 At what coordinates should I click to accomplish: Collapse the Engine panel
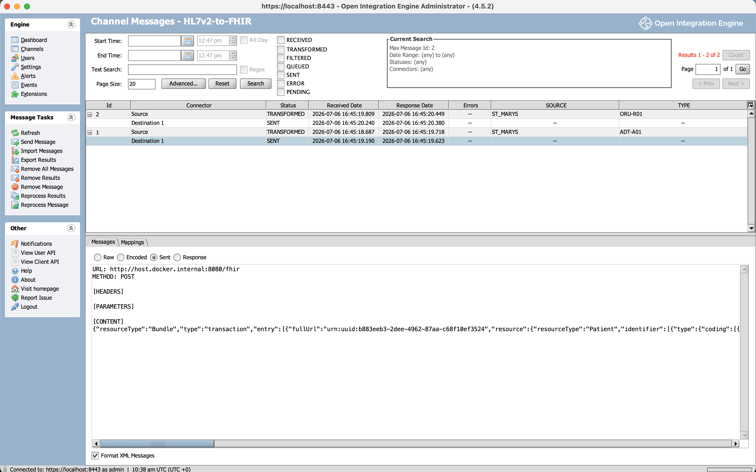(71, 25)
